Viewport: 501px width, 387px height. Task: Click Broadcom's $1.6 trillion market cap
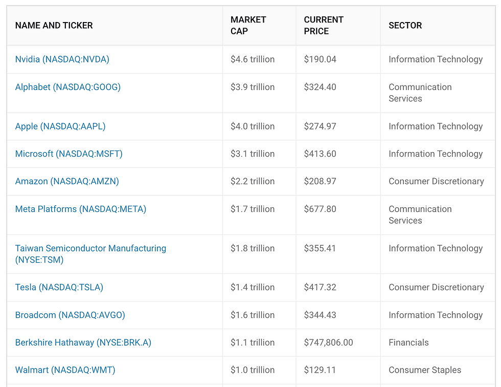pos(253,315)
